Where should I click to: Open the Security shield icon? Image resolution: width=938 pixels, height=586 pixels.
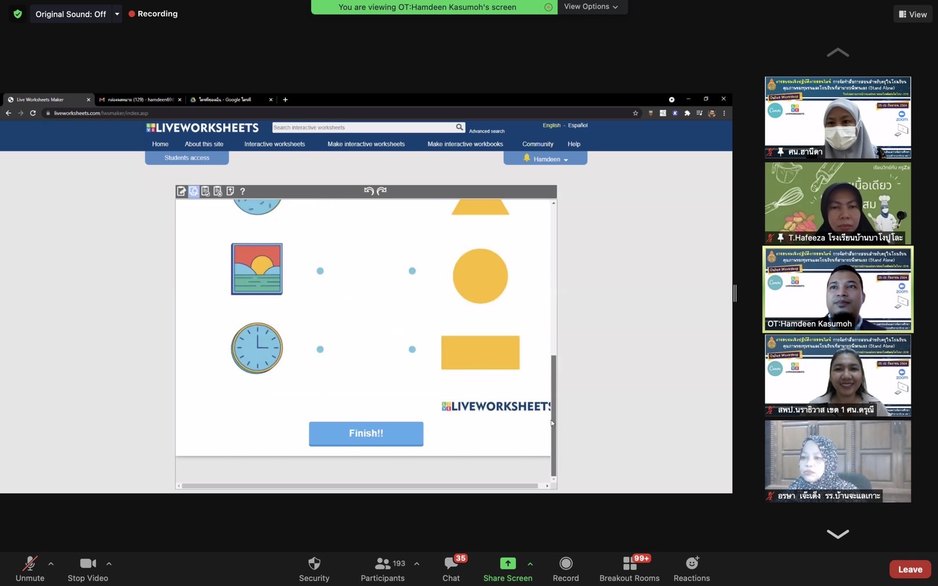(314, 563)
